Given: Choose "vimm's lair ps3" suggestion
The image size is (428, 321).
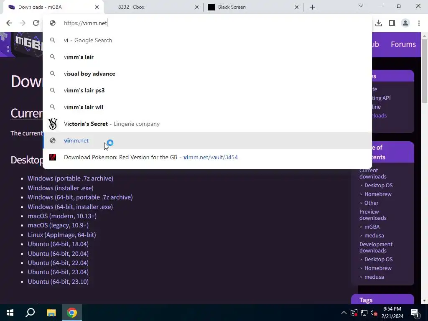Looking at the screenshot, I should click(x=207, y=90).
